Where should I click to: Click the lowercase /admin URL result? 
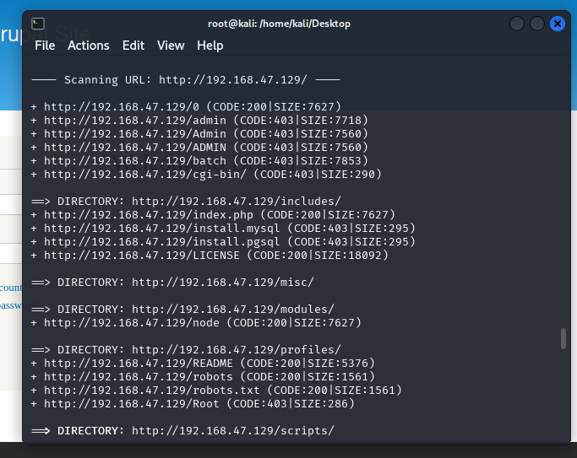click(x=135, y=121)
